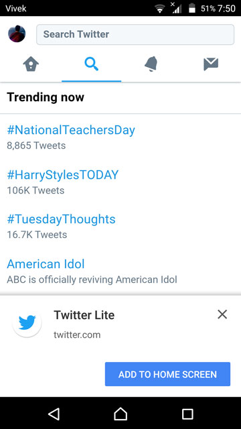Select the Search magnifier tab
Viewport: 241px width, 429px height.
tap(91, 65)
